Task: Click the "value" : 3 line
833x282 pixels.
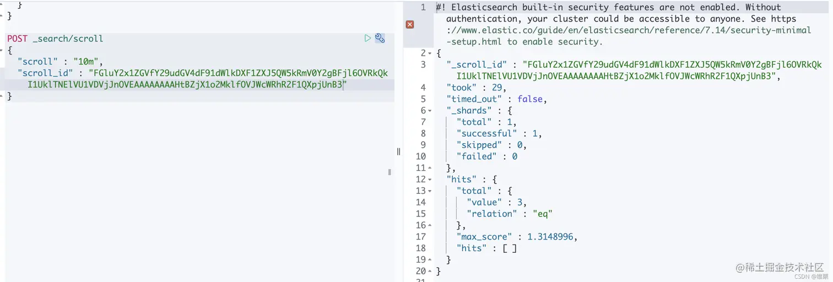Action: (x=496, y=202)
